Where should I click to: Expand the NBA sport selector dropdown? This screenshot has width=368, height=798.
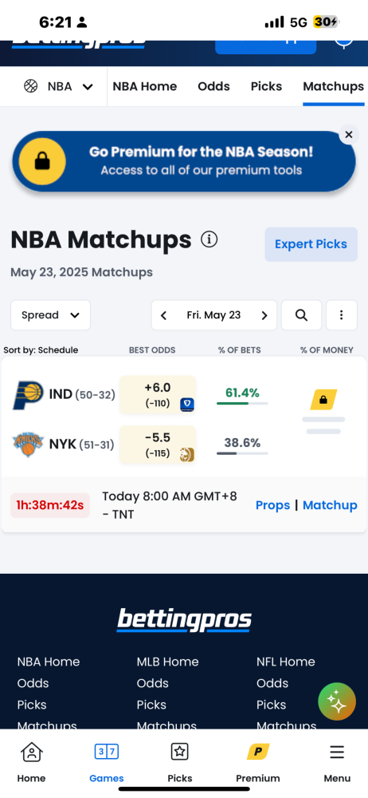[x=58, y=86]
